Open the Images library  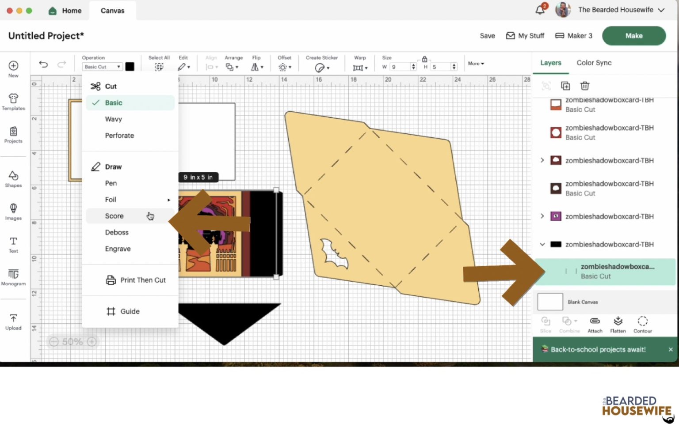pyautogui.click(x=13, y=211)
